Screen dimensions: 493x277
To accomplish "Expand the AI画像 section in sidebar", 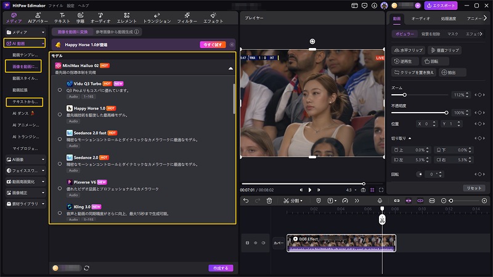I will tap(43, 159).
